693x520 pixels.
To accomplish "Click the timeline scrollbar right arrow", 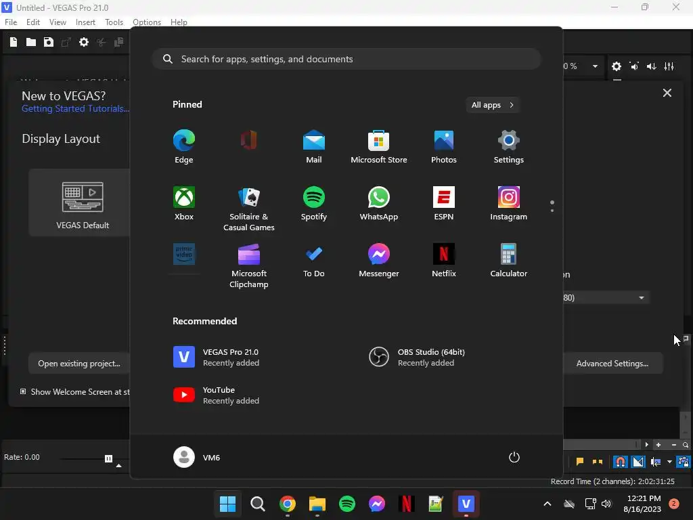I will tap(646, 445).
